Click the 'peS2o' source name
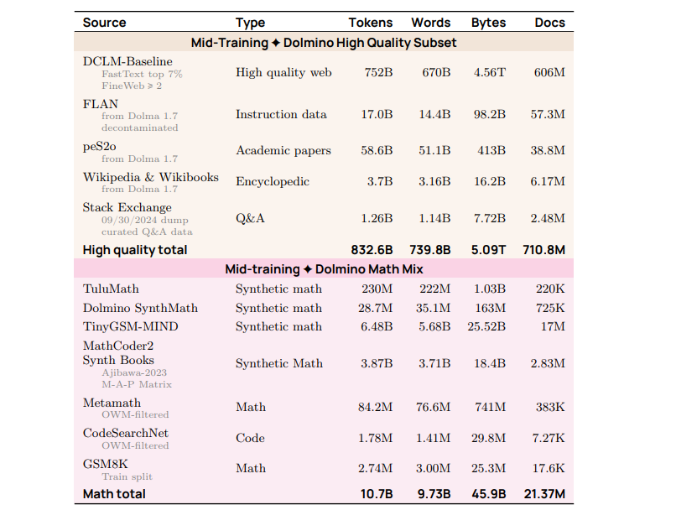This screenshot has width=676, height=510. coord(99,147)
